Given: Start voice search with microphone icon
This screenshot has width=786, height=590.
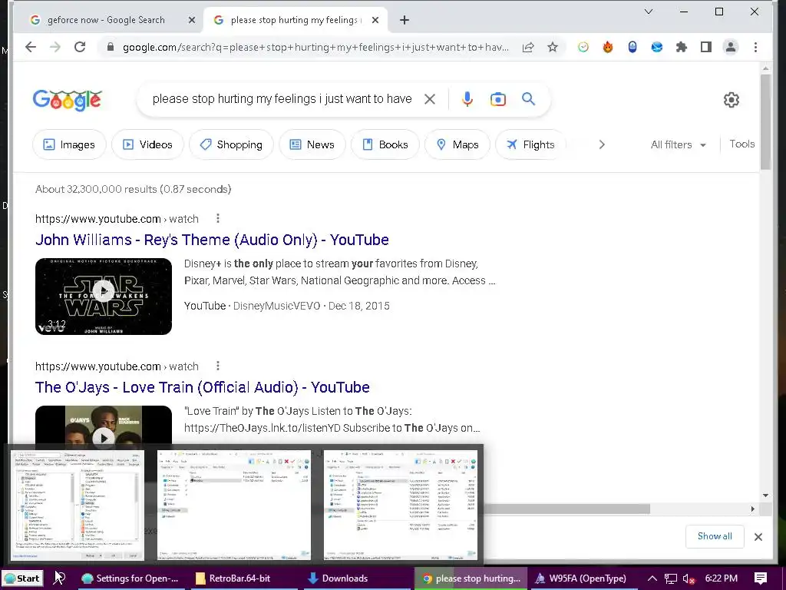Looking at the screenshot, I should pyautogui.click(x=467, y=99).
